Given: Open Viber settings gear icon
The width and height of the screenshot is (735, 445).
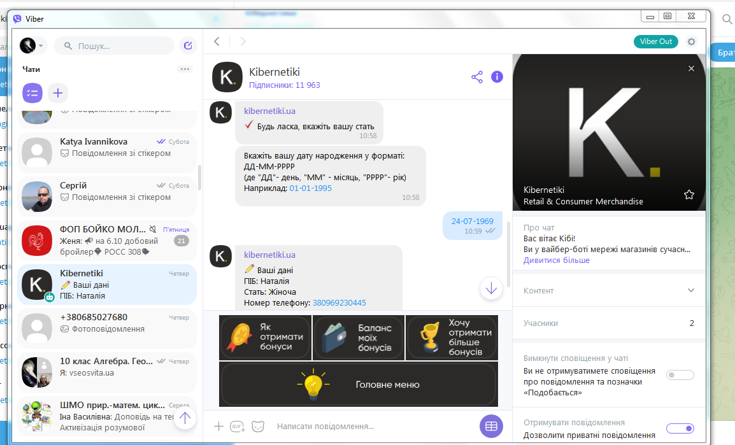Looking at the screenshot, I should coord(692,41).
